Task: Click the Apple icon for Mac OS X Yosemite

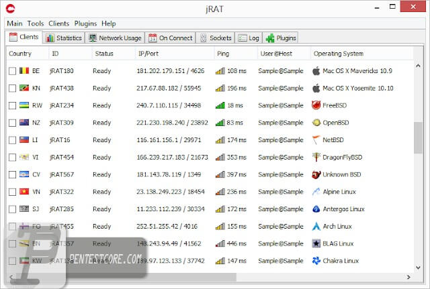Action: (316, 88)
